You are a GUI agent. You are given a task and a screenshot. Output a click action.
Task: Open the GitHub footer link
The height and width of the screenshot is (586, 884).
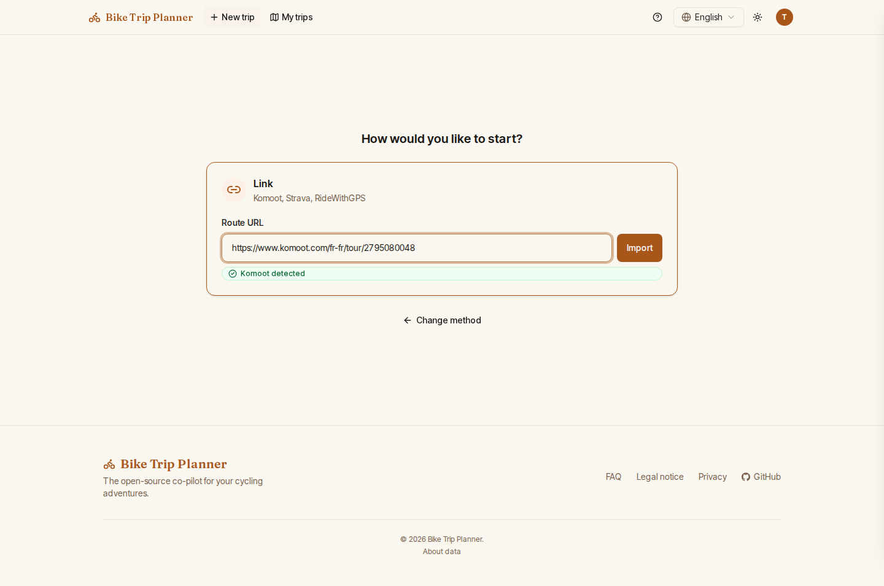(761, 477)
